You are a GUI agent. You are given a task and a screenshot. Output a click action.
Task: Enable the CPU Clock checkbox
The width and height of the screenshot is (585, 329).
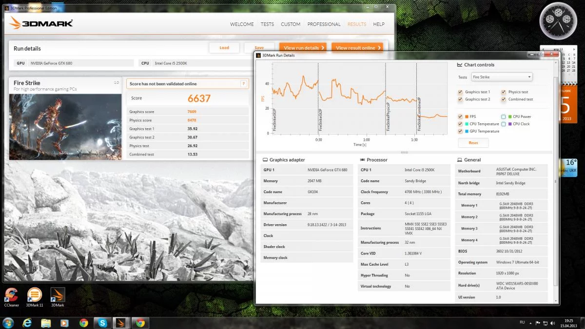pyautogui.click(x=503, y=124)
